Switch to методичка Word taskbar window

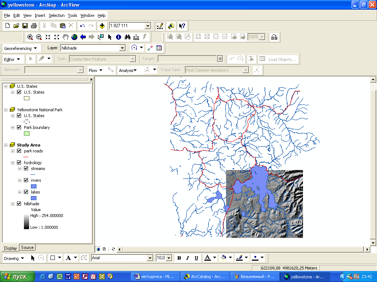click(x=155, y=277)
